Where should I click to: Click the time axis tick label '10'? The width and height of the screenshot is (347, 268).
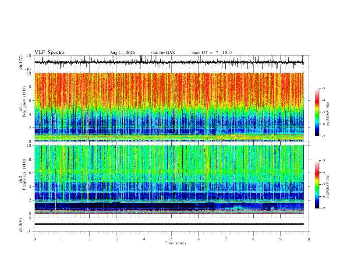(308, 239)
